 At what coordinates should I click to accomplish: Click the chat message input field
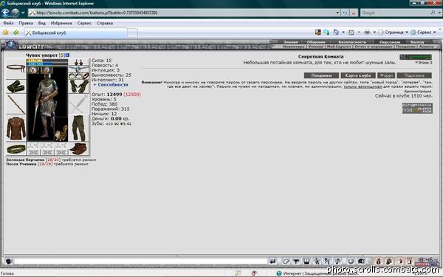(x=141, y=261)
